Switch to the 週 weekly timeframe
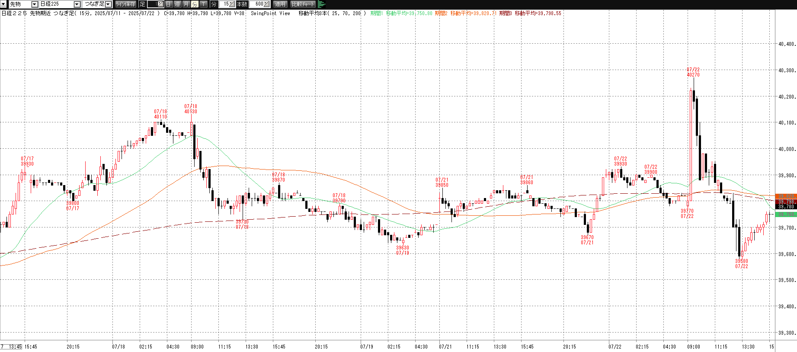797x352 pixels. click(x=177, y=4)
